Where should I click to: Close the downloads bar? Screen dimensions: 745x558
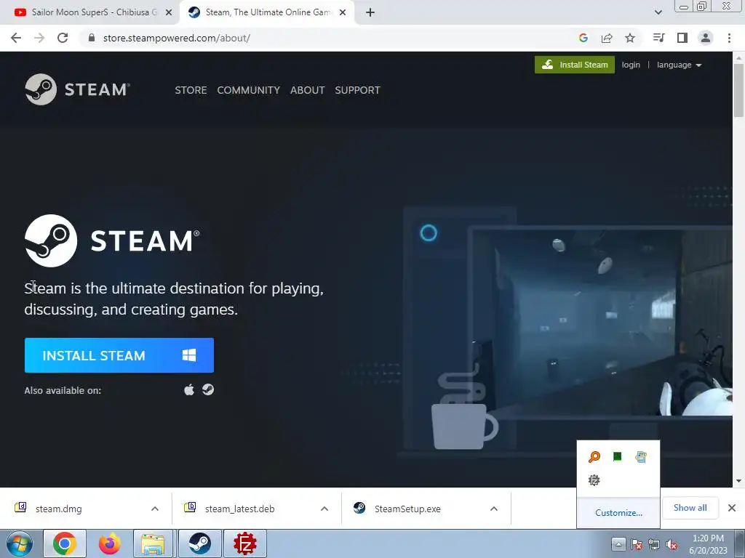(732, 508)
